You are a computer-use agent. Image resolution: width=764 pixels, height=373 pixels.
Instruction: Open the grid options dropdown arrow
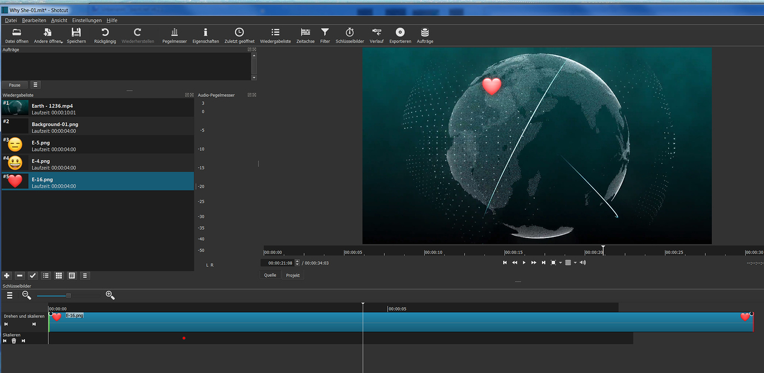coord(575,263)
